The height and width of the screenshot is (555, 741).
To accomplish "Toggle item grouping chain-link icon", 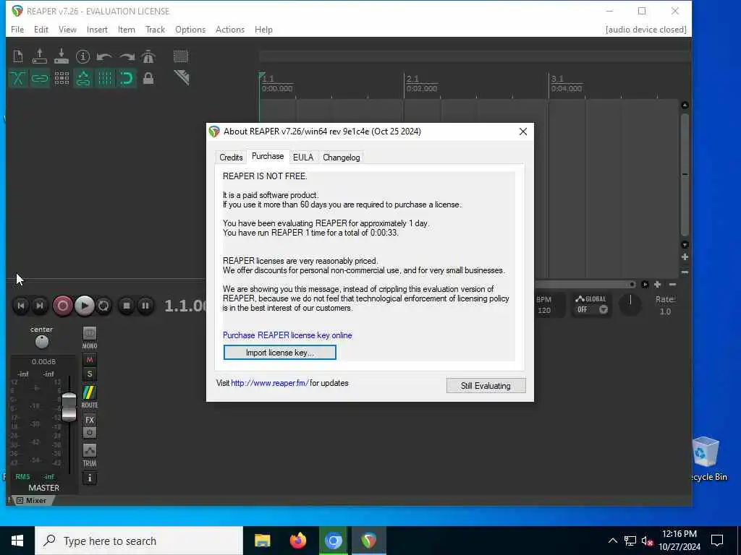I will [40, 78].
